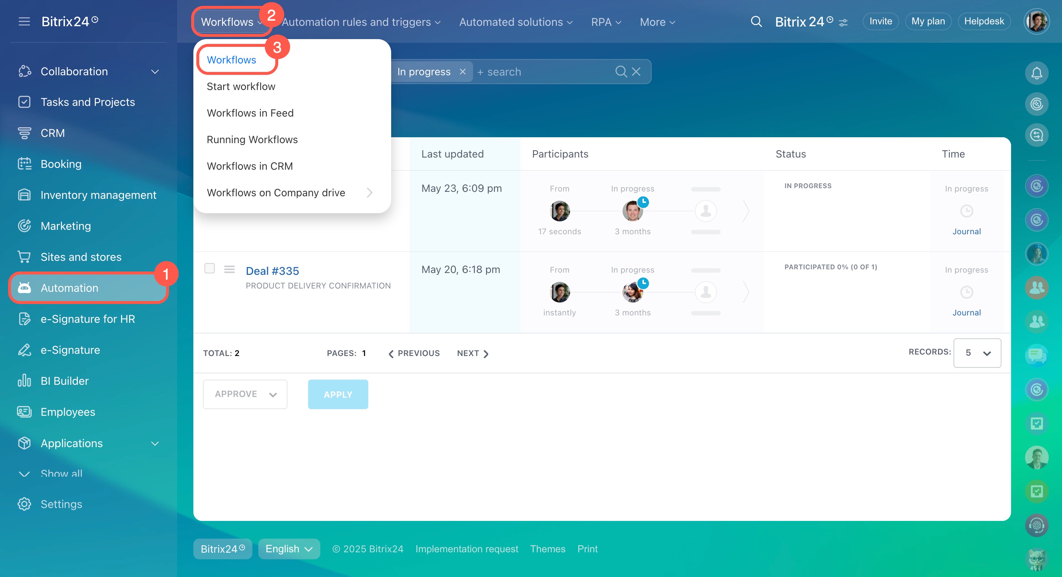
Task: Click the drag handle for Deal #335
Action: (229, 269)
